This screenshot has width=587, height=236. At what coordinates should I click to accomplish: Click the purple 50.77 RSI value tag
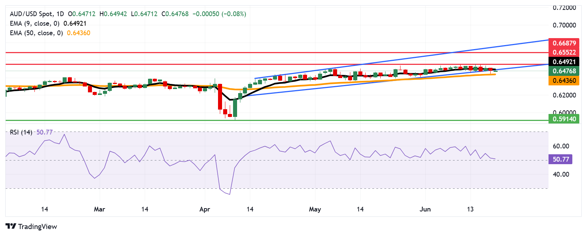(560, 159)
